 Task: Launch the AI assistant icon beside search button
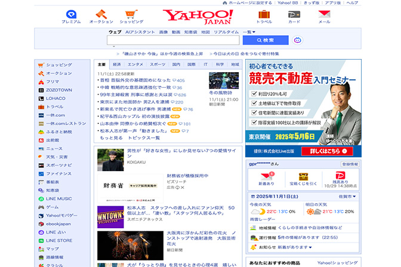(x=298, y=40)
